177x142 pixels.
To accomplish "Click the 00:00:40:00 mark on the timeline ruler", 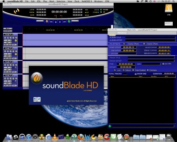I will pyautogui.click(x=78, y=30).
